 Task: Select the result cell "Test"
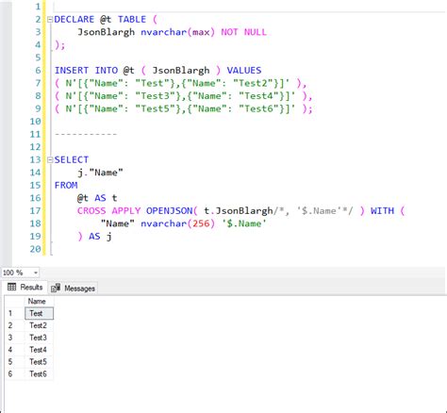[x=39, y=313]
